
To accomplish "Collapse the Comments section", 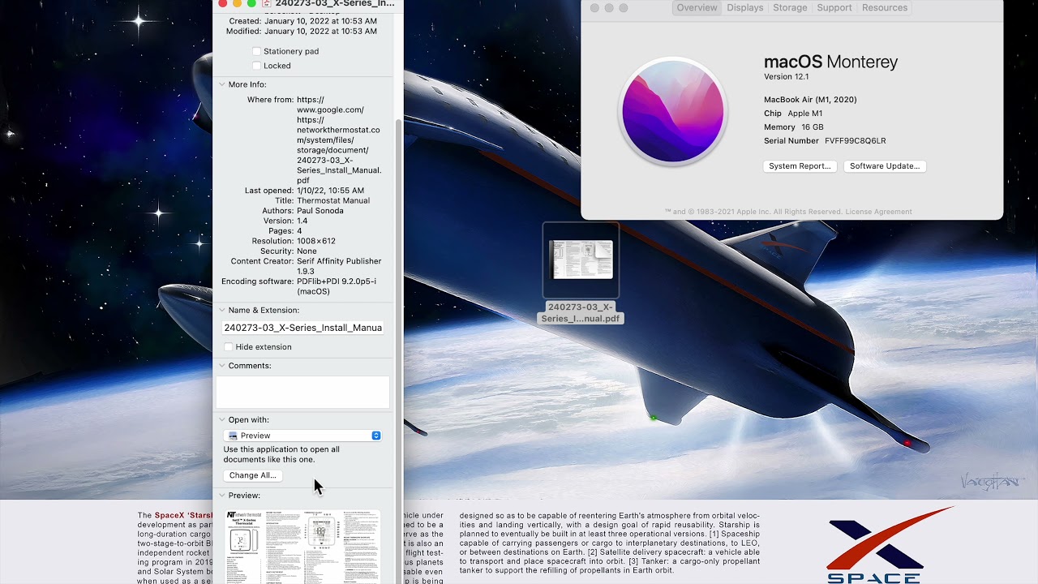I will click(221, 366).
